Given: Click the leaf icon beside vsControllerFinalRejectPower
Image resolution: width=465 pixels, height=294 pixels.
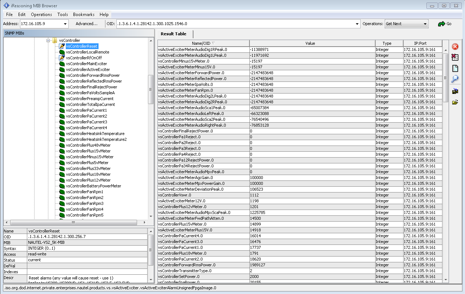Looking at the screenshot, I should 61,87.
